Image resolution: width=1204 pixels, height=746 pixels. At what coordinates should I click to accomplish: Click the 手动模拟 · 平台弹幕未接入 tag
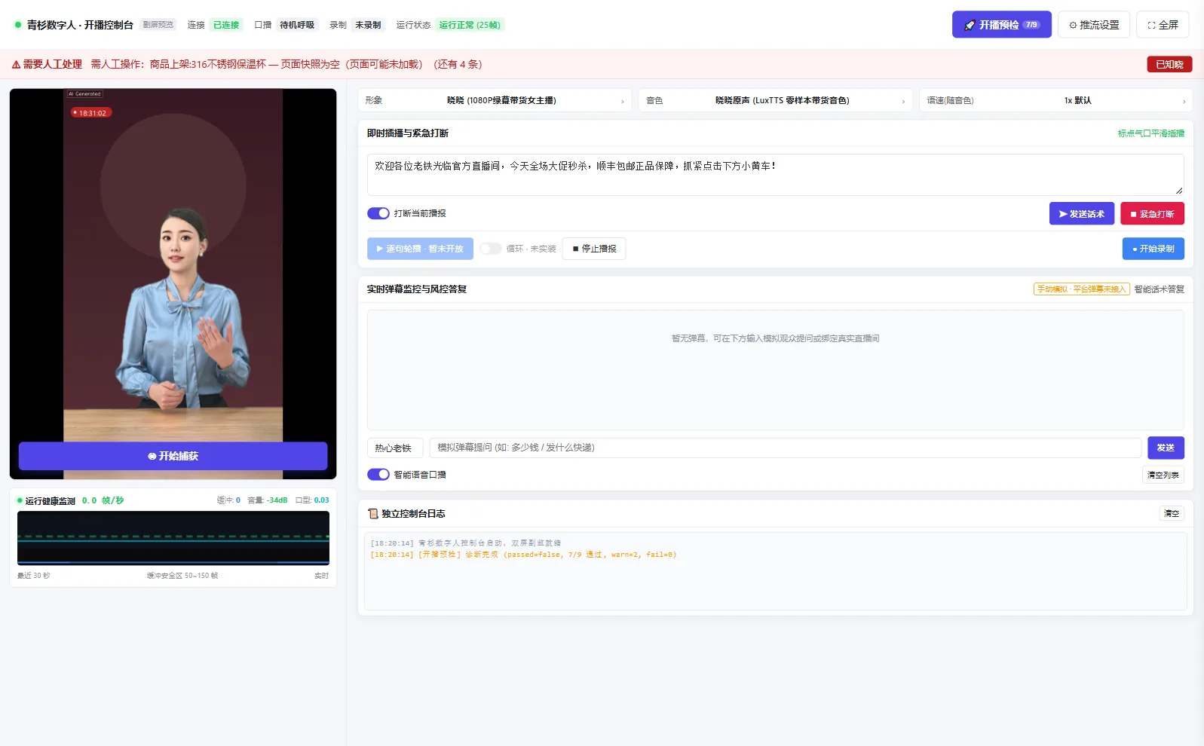point(1081,289)
